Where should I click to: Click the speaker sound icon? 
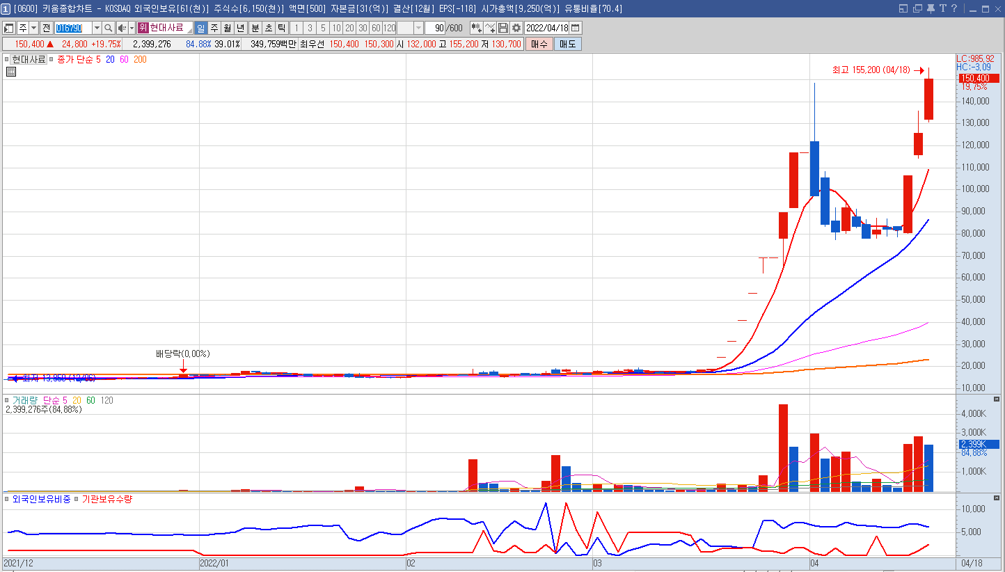click(x=122, y=28)
